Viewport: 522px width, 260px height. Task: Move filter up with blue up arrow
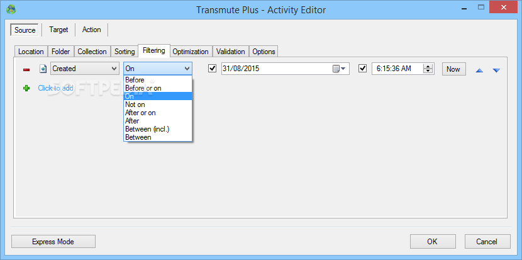tap(479, 71)
